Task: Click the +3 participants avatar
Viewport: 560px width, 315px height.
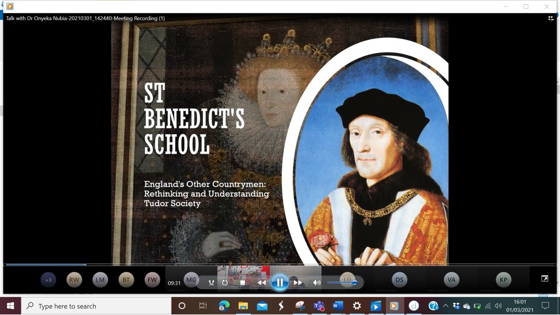Action: coord(48,280)
